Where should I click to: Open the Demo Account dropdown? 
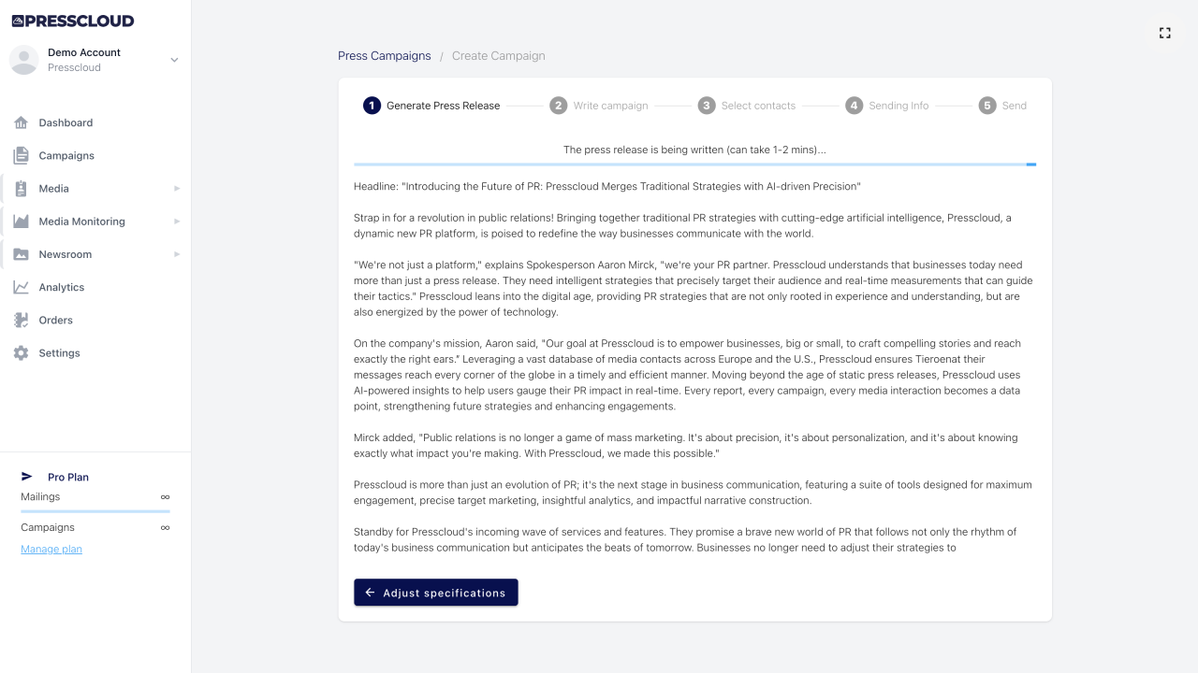tap(173, 59)
